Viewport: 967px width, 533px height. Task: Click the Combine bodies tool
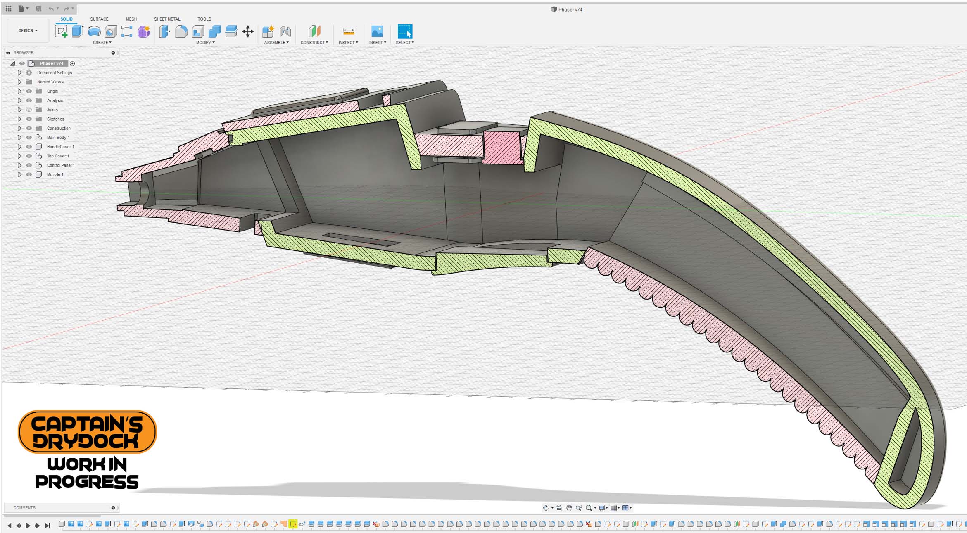[x=215, y=31]
